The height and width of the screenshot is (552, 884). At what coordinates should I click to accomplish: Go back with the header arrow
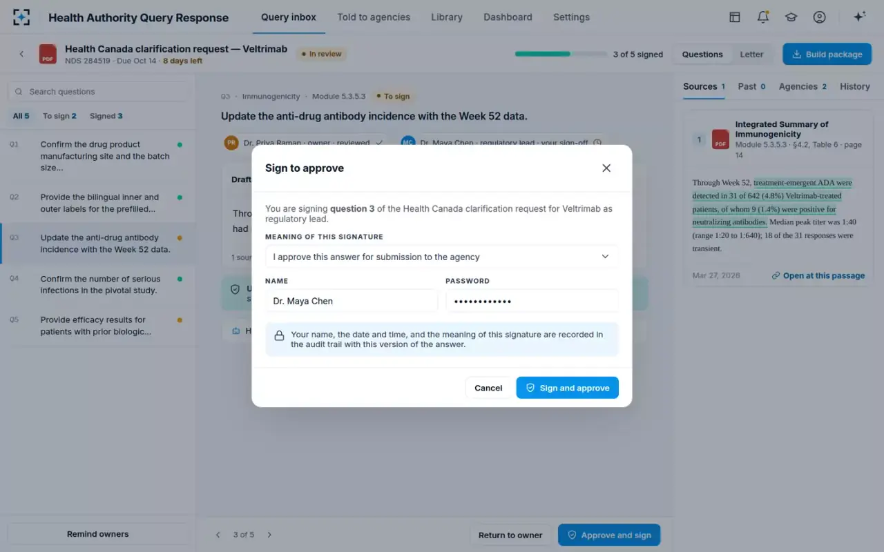(21, 54)
